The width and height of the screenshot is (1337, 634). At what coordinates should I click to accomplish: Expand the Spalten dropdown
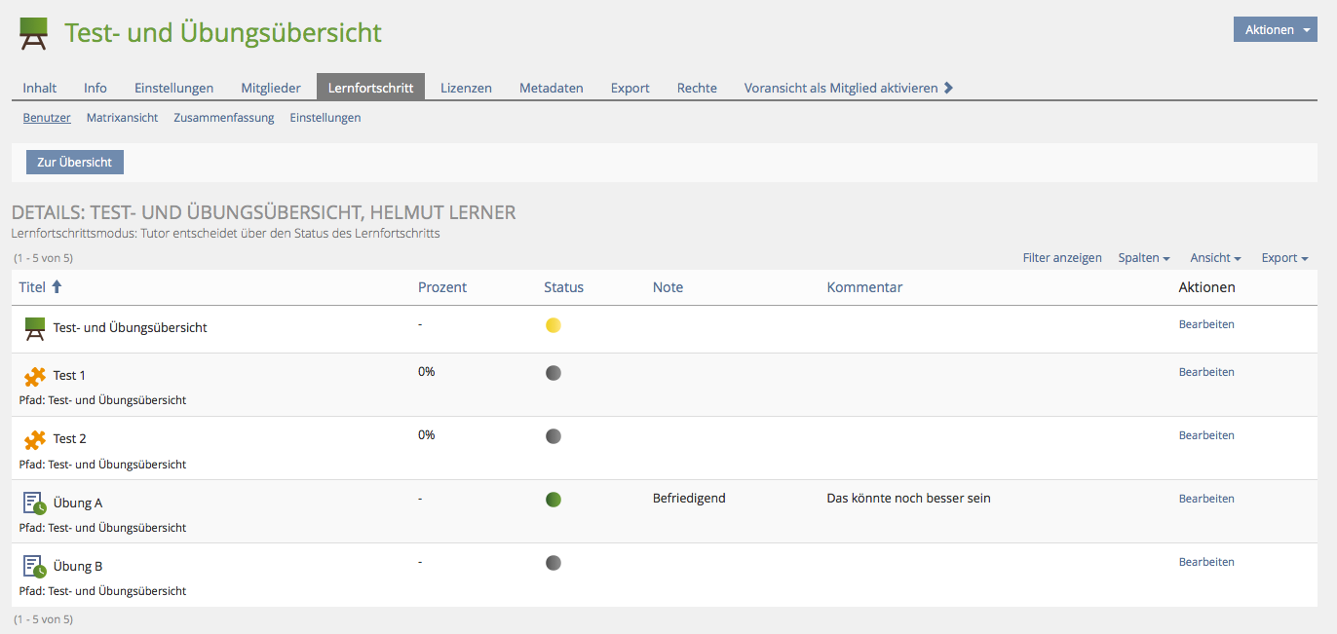(x=1144, y=258)
